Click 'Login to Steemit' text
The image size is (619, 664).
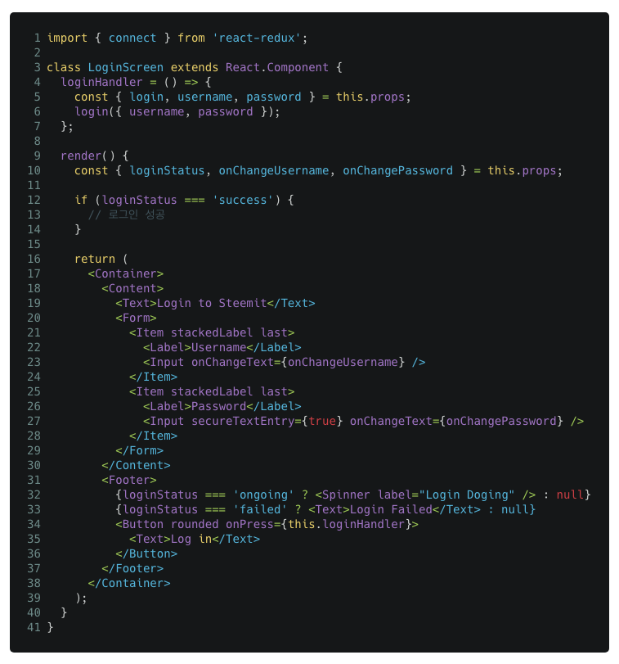tap(212, 303)
